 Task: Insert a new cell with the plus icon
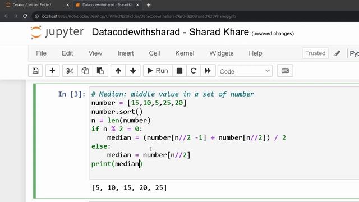(52, 71)
